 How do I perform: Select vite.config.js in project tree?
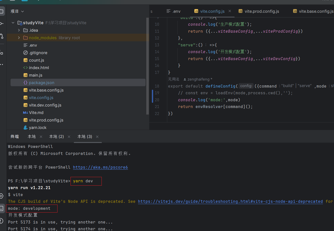coord(41,98)
